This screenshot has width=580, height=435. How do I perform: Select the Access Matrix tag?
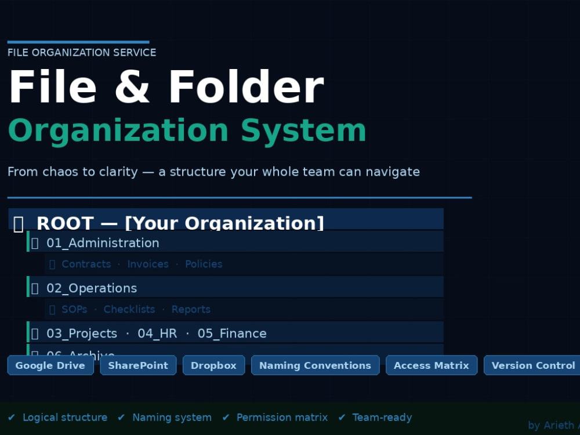432,365
